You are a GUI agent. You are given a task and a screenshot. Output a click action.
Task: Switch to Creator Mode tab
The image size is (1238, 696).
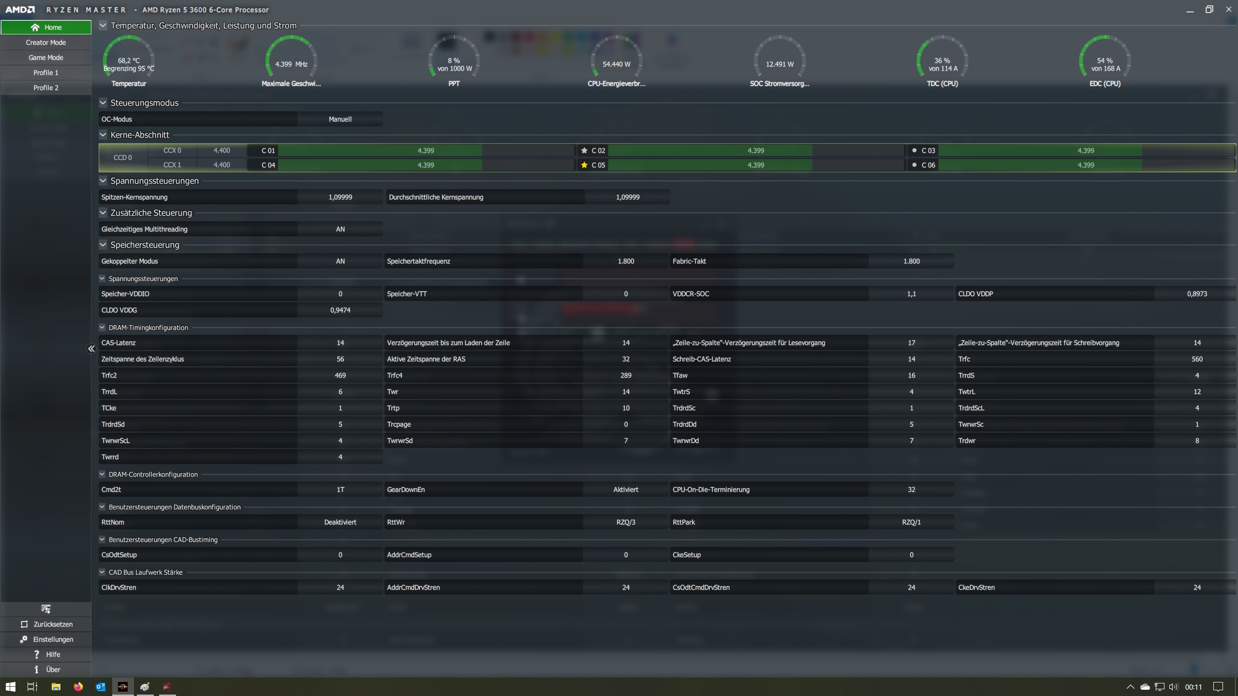tap(46, 43)
